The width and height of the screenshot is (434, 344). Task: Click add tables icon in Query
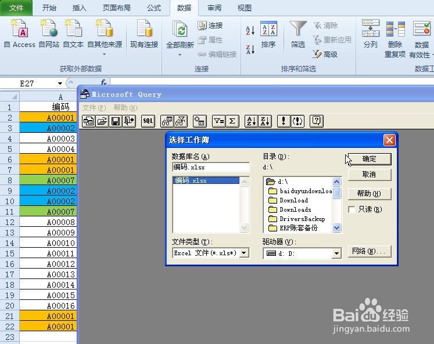click(x=199, y=121)
